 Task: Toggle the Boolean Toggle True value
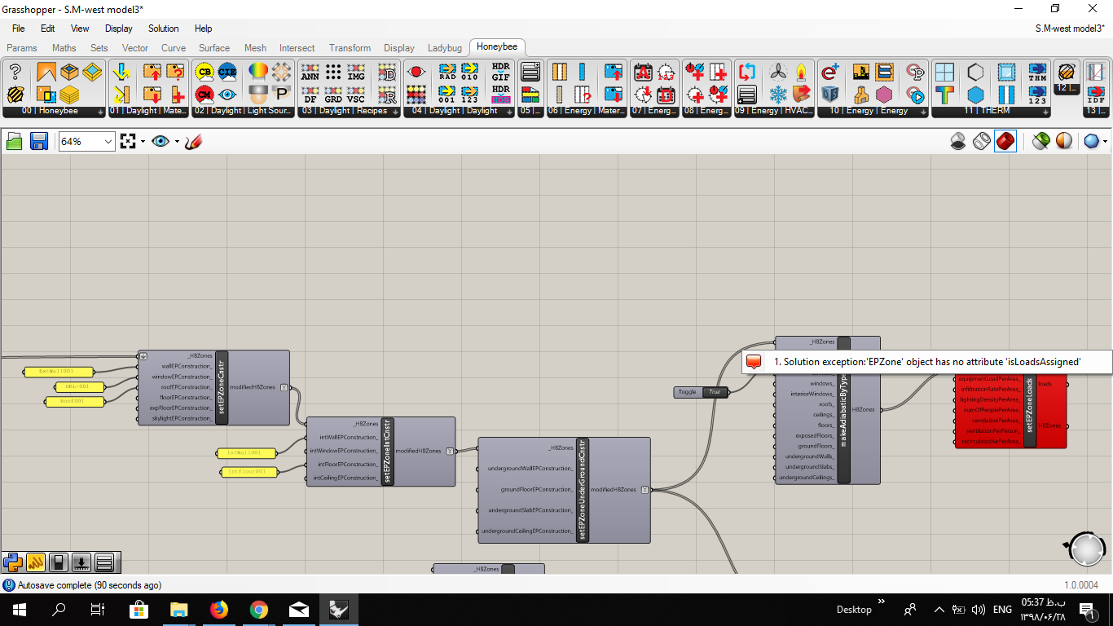click(x=714, y=392)
